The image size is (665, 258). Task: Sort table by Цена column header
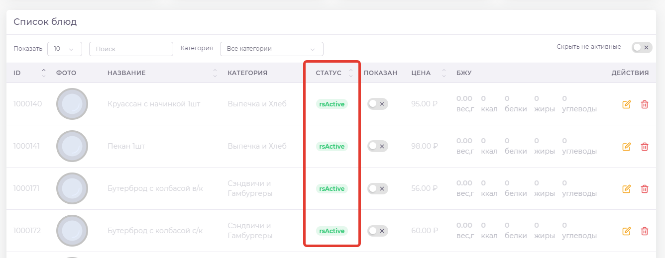click(443, 73)
